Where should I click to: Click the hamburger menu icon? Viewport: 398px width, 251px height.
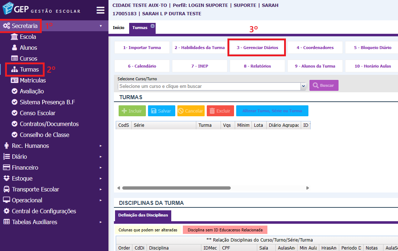pyautogui.click(x=100, y=10)
